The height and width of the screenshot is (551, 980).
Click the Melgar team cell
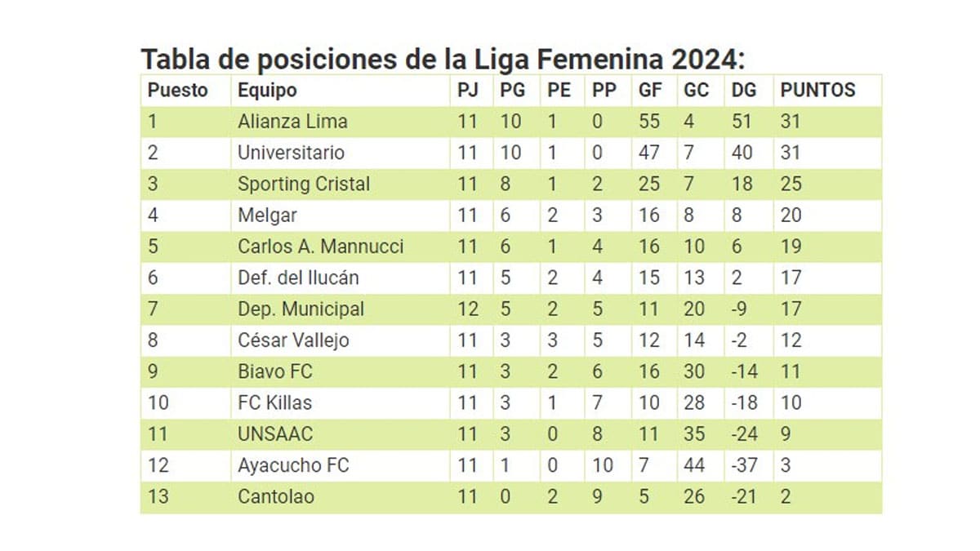[267, 216]
